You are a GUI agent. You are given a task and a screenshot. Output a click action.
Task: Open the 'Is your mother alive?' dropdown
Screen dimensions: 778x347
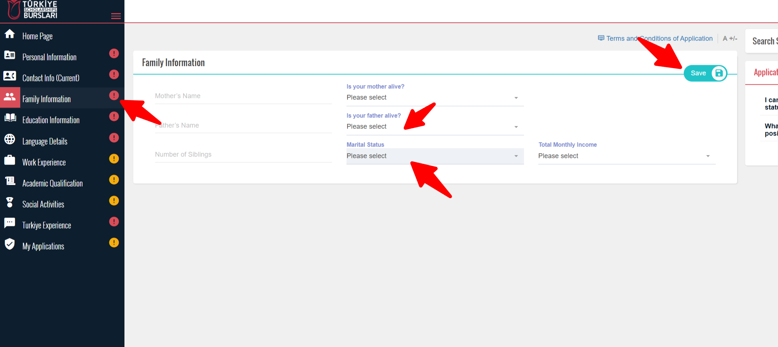click(x=434, y=98)
